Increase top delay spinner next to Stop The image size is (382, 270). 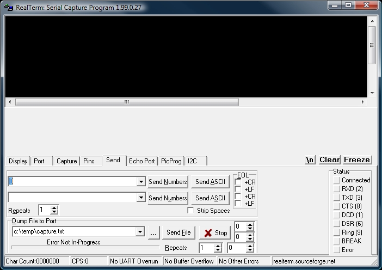click(250, 225)
